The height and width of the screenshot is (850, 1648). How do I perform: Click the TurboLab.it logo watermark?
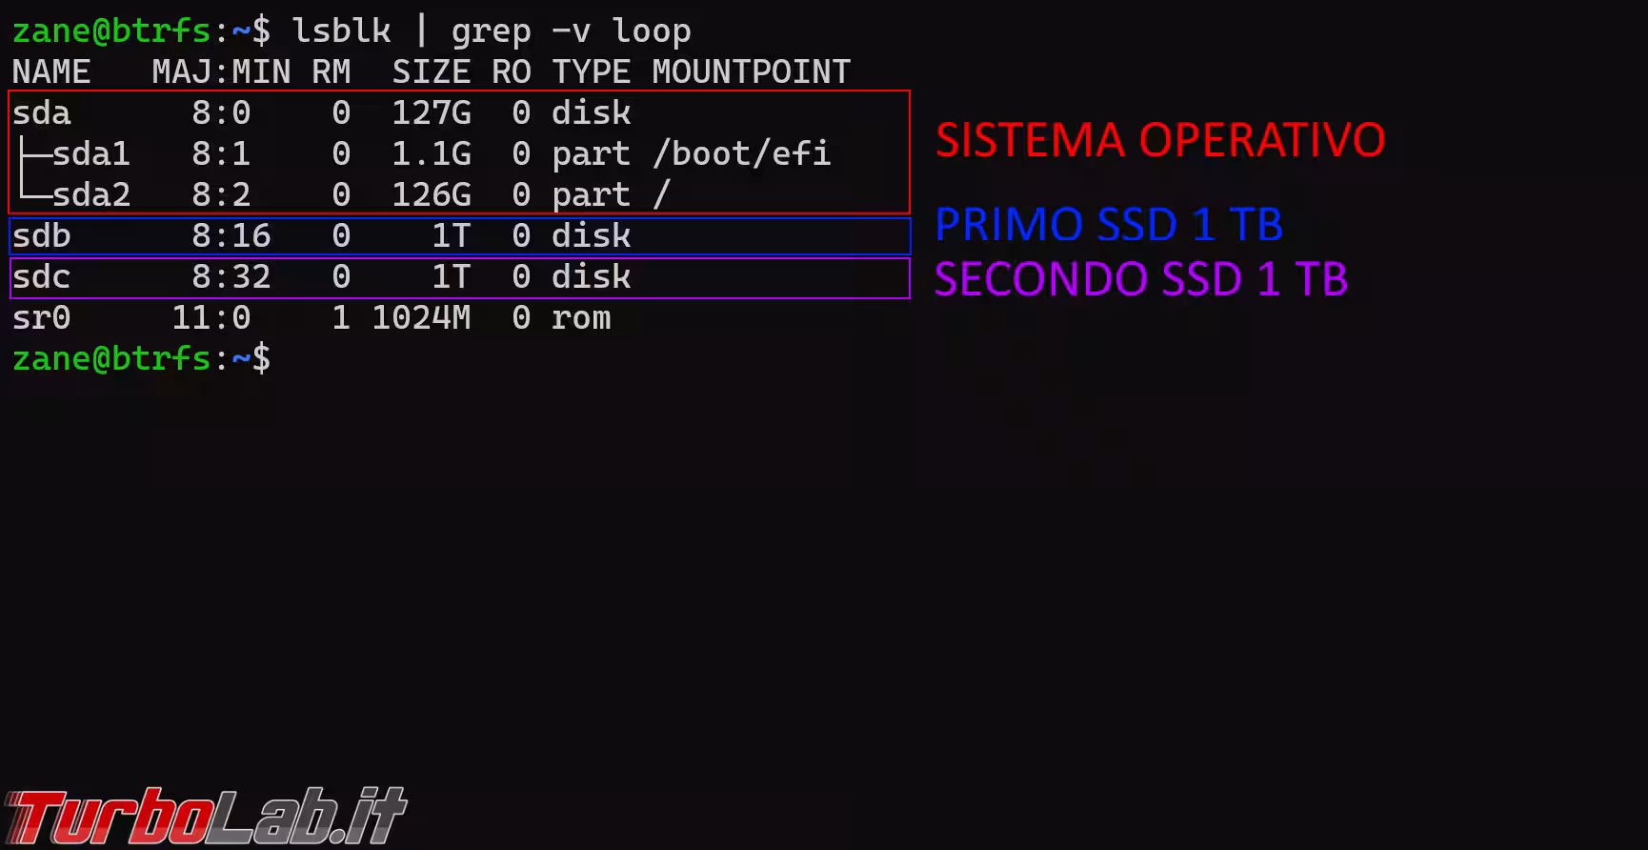click(x=205, y=817)
